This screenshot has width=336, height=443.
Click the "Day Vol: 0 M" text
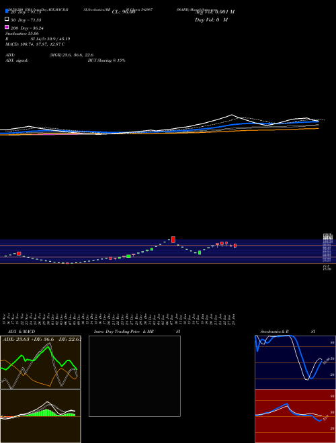211,19
